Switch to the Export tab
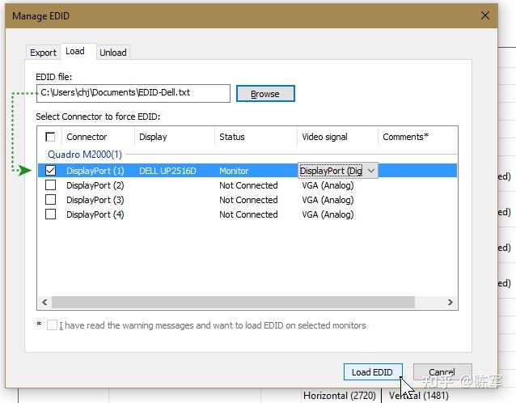Image resolution: width=516 pixels, height=403 pixels. click(x=43, y=53)
